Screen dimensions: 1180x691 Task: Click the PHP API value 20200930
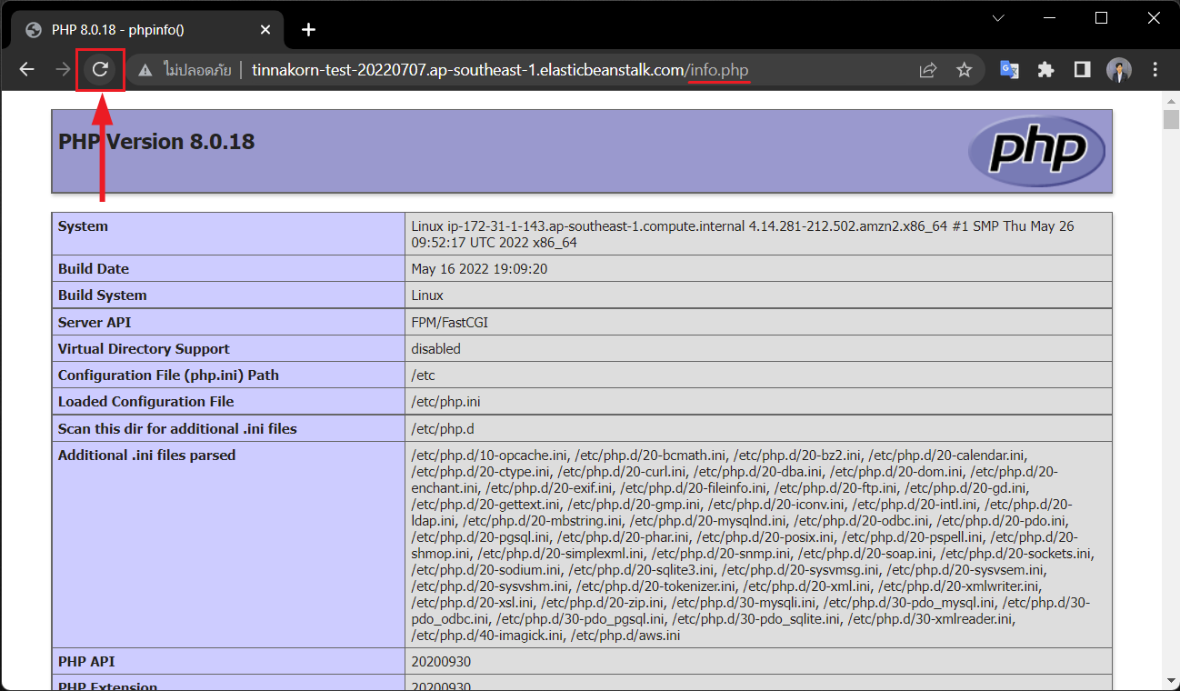[441, 662]
